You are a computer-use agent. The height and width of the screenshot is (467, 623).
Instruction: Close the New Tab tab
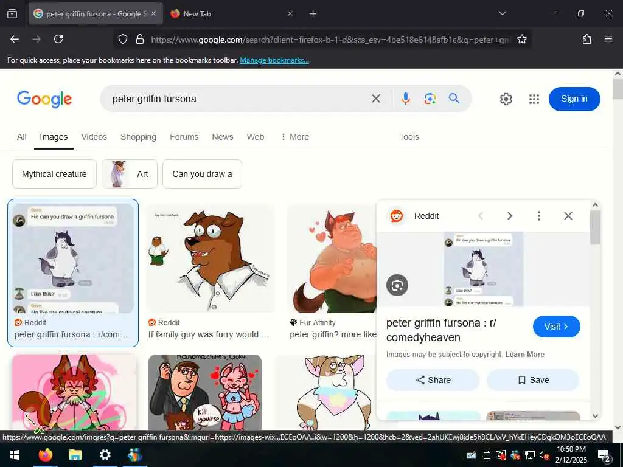tap(290, 13)
